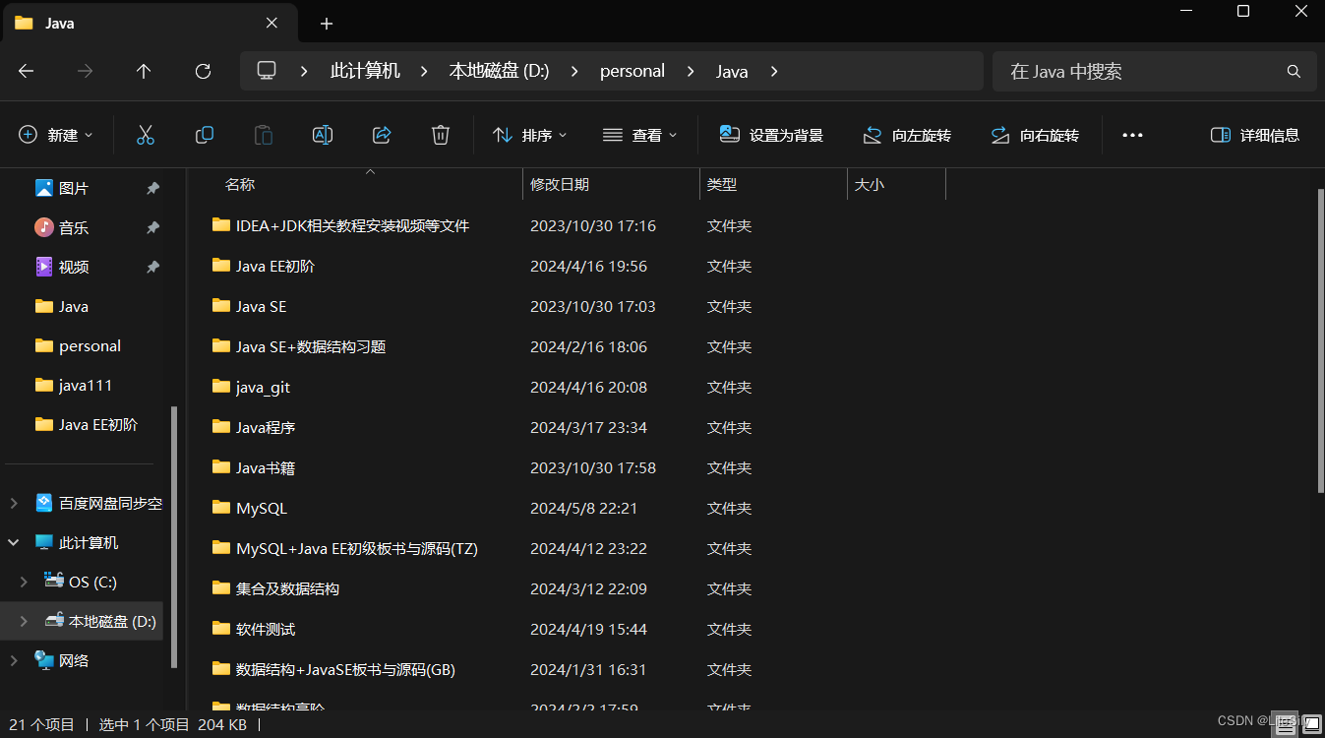Unpin Pictures using its pin icon
Viewport: 1325px width, 738px height.
pyautogui.click(x=152, y=188)
